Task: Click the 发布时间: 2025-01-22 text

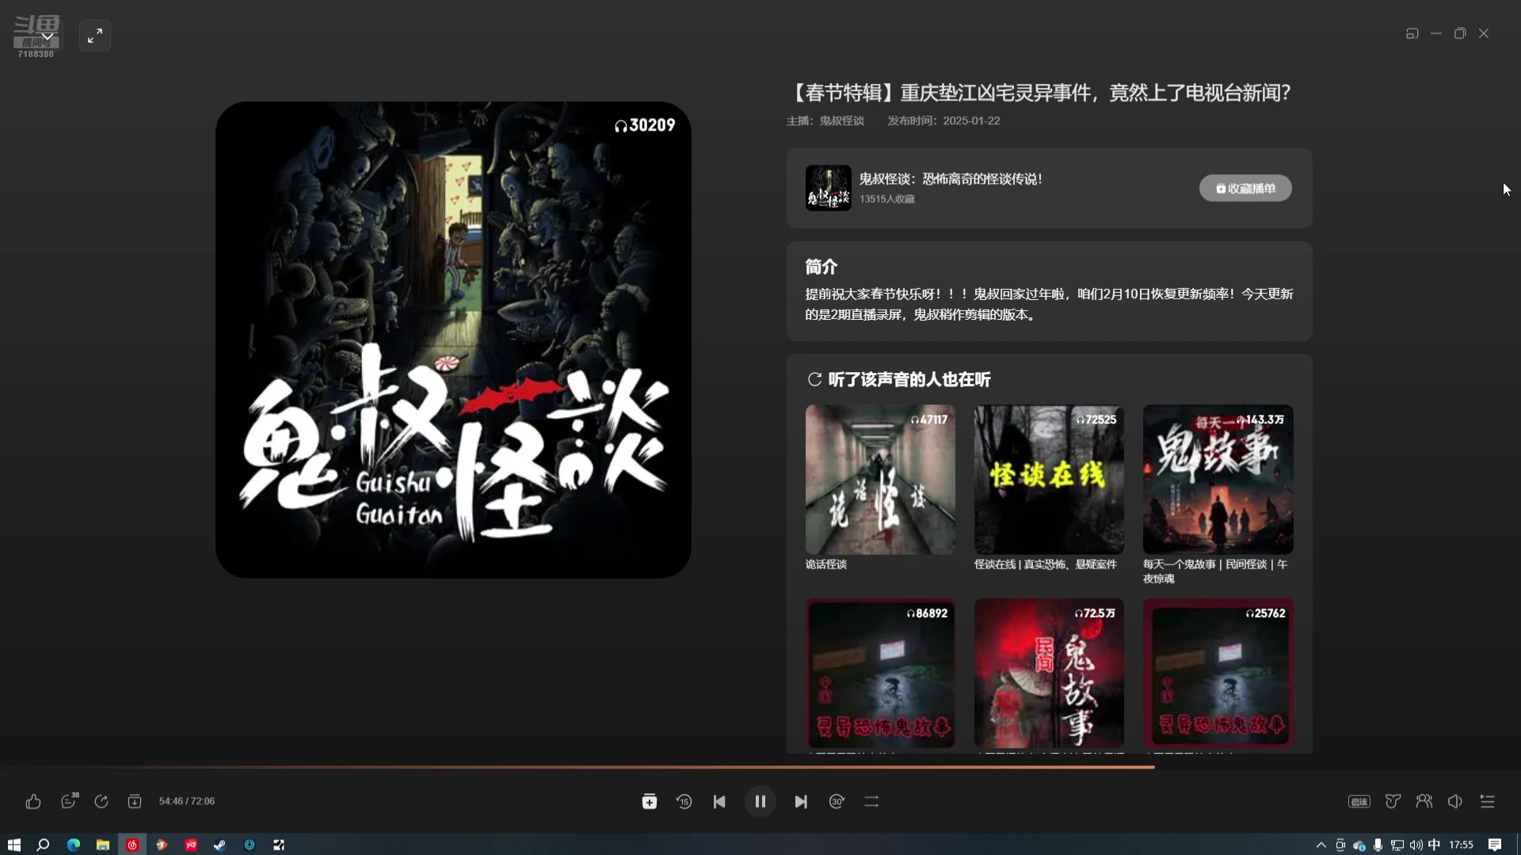Action: point(943,120)
